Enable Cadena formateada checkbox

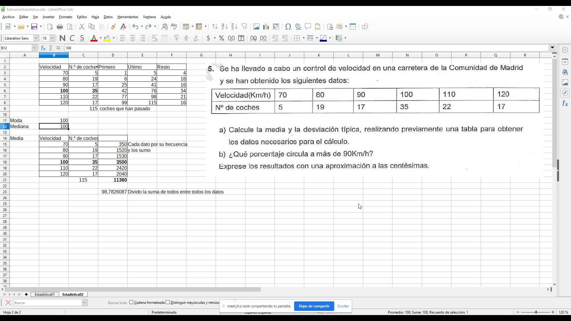point(131,302)
